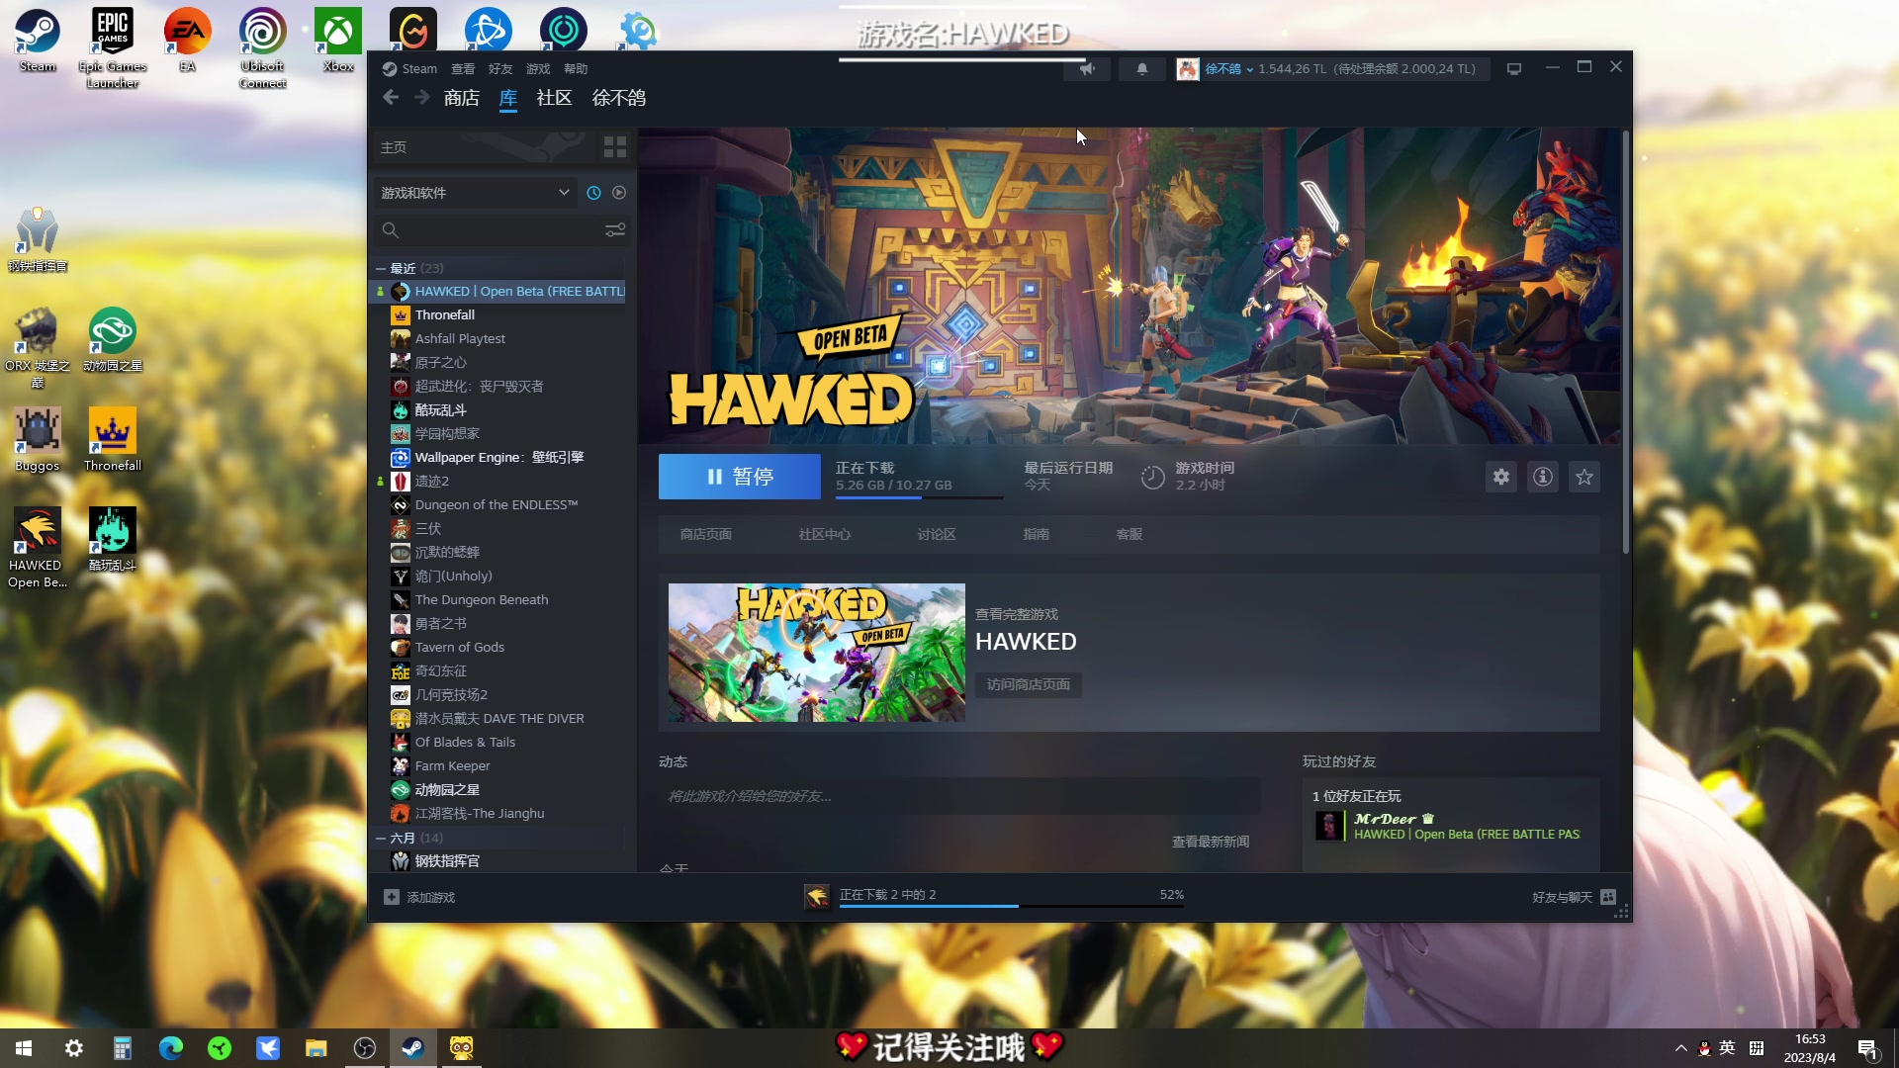1899x1068 pixels.
Task: Switch to the 商店 tab
Action: [x=462, y=98]
